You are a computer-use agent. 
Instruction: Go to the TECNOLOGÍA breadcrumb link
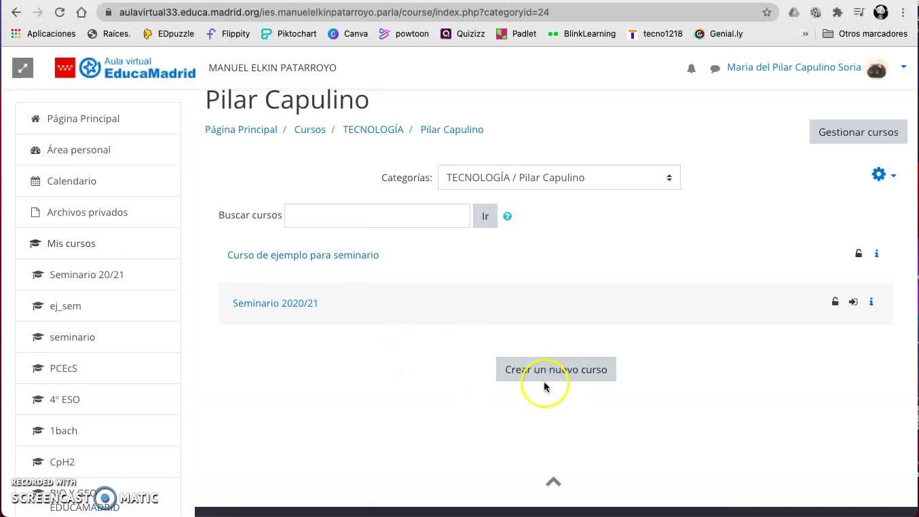[x=373, y=130]
